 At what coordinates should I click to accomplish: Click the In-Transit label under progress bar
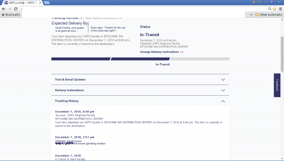point(163,65)
